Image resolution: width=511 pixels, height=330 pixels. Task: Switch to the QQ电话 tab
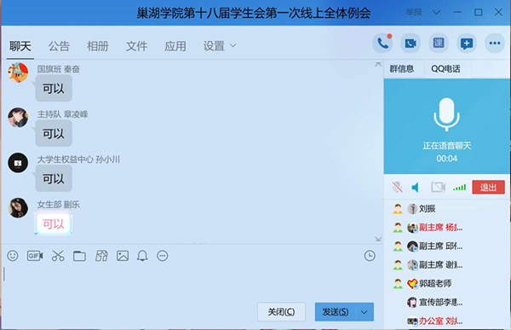[445, 69]
